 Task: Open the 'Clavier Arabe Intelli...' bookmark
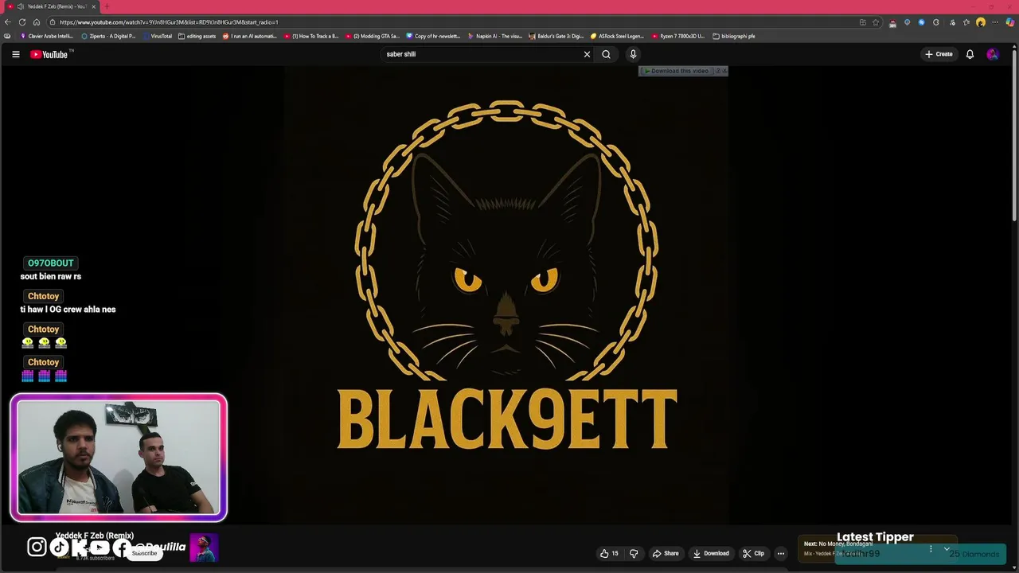coord(46,36)
